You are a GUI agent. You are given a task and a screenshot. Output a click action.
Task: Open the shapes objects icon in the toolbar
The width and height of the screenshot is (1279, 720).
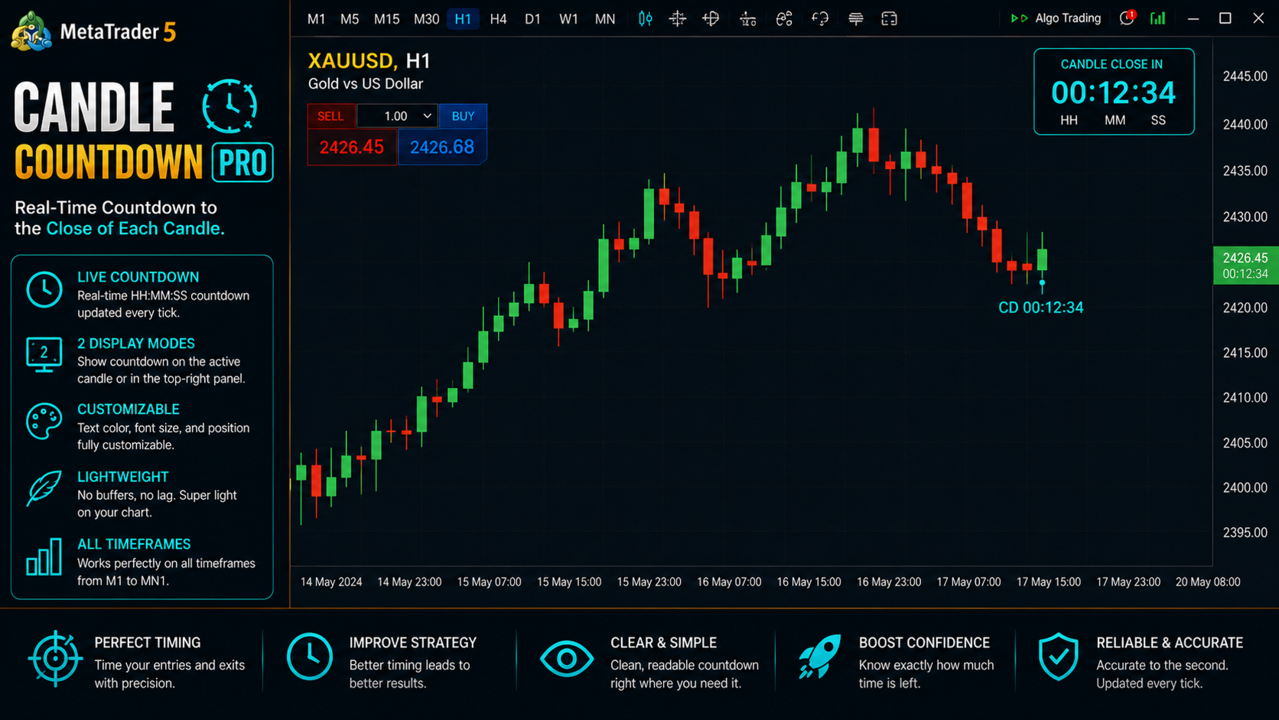[784, 18]
